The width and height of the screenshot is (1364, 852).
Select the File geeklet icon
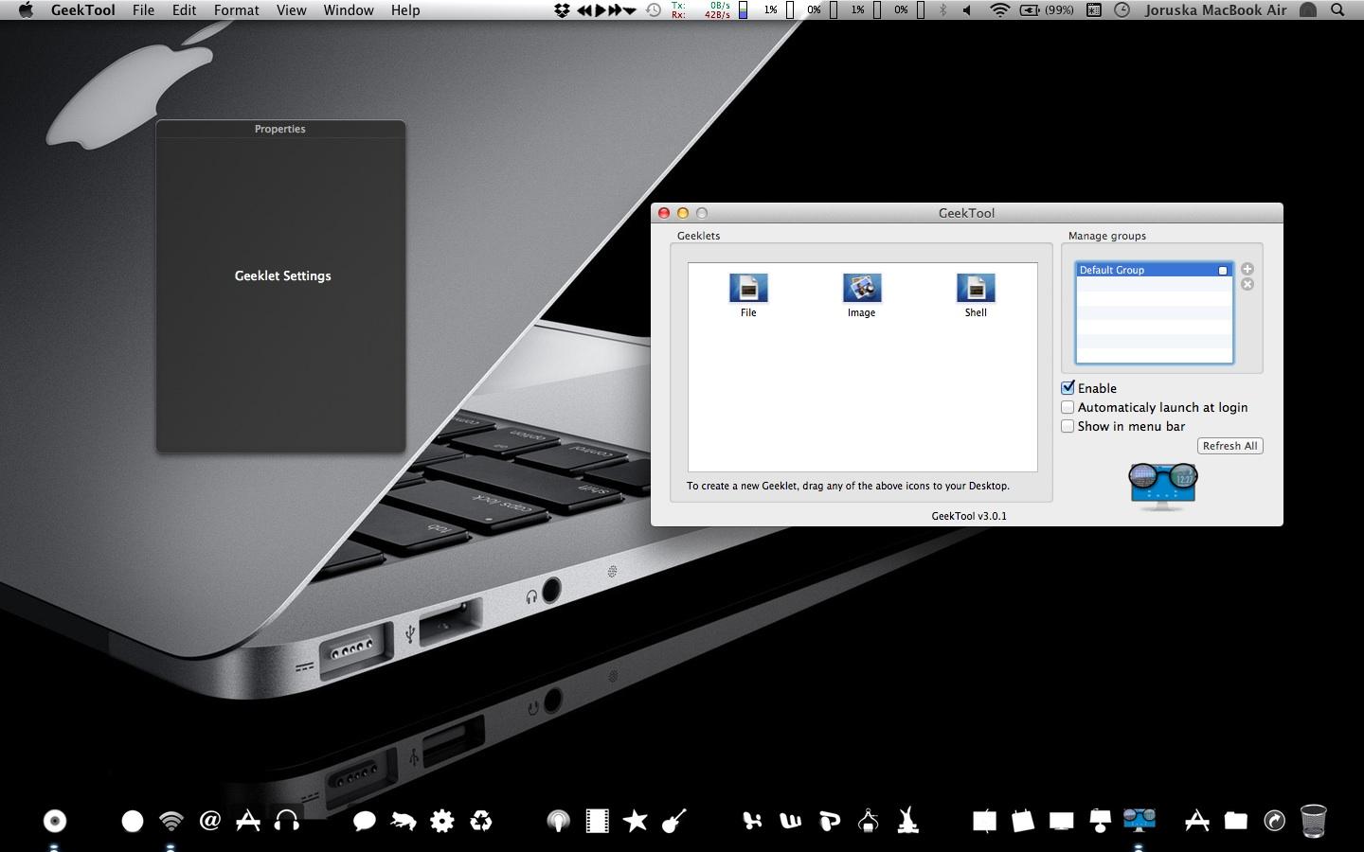(x=748, y=288)
